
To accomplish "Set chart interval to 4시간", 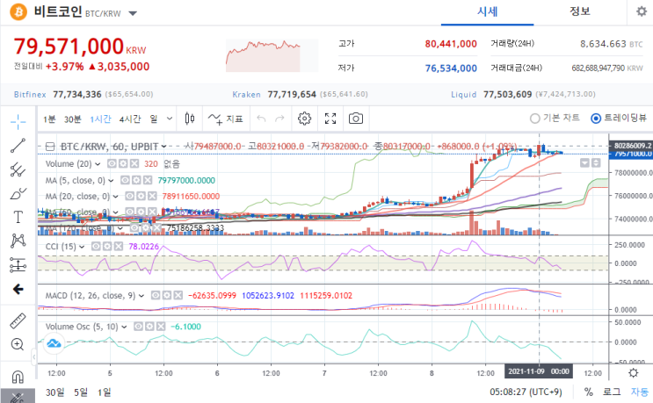I will (x=130, y=119).
